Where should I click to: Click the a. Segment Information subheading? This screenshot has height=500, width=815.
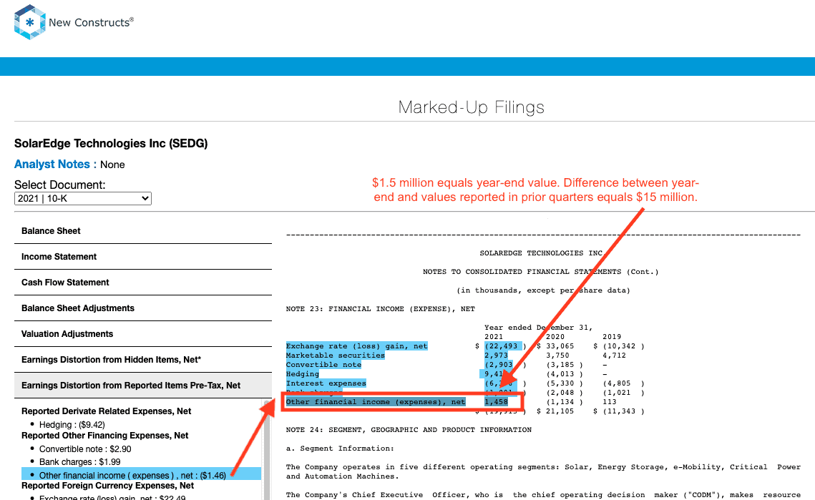340,448
